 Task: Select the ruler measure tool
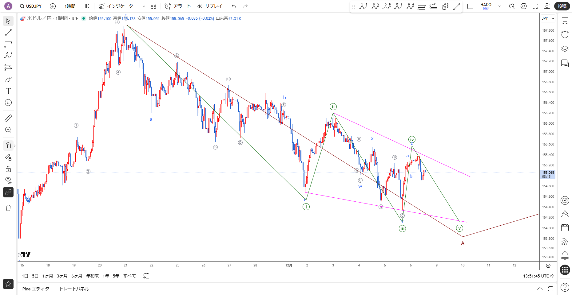point(8,118)
